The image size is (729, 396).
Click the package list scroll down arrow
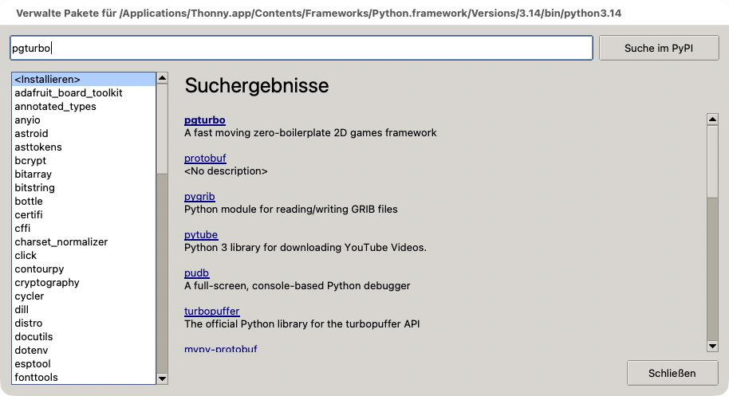point(162,378)
